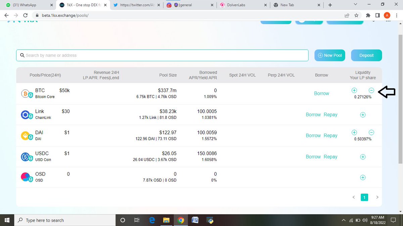Add liquidity to the USDC pool

click(x=363, y=157)
